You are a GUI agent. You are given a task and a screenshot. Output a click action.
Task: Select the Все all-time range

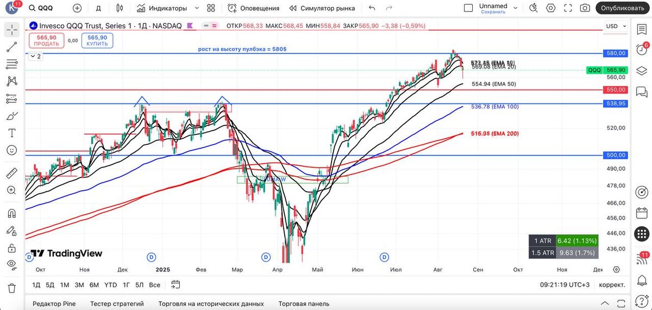click(x=154, y=284)
